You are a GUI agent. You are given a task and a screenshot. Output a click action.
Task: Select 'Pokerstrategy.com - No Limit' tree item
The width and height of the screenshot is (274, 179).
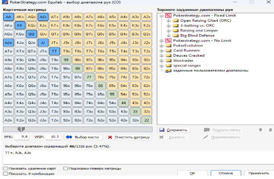202,40
